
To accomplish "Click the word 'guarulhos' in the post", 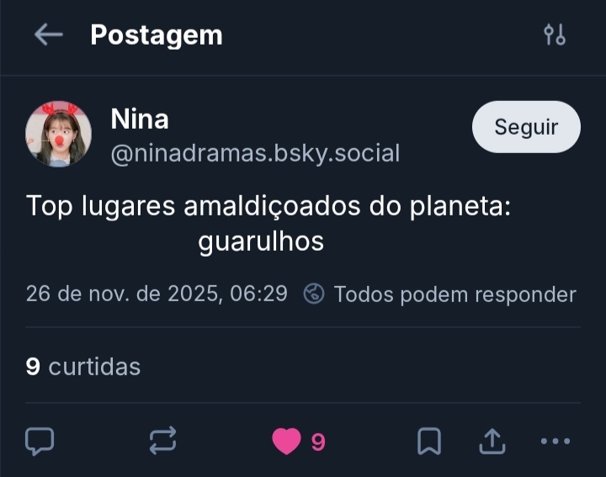I will tap(261, 241).
